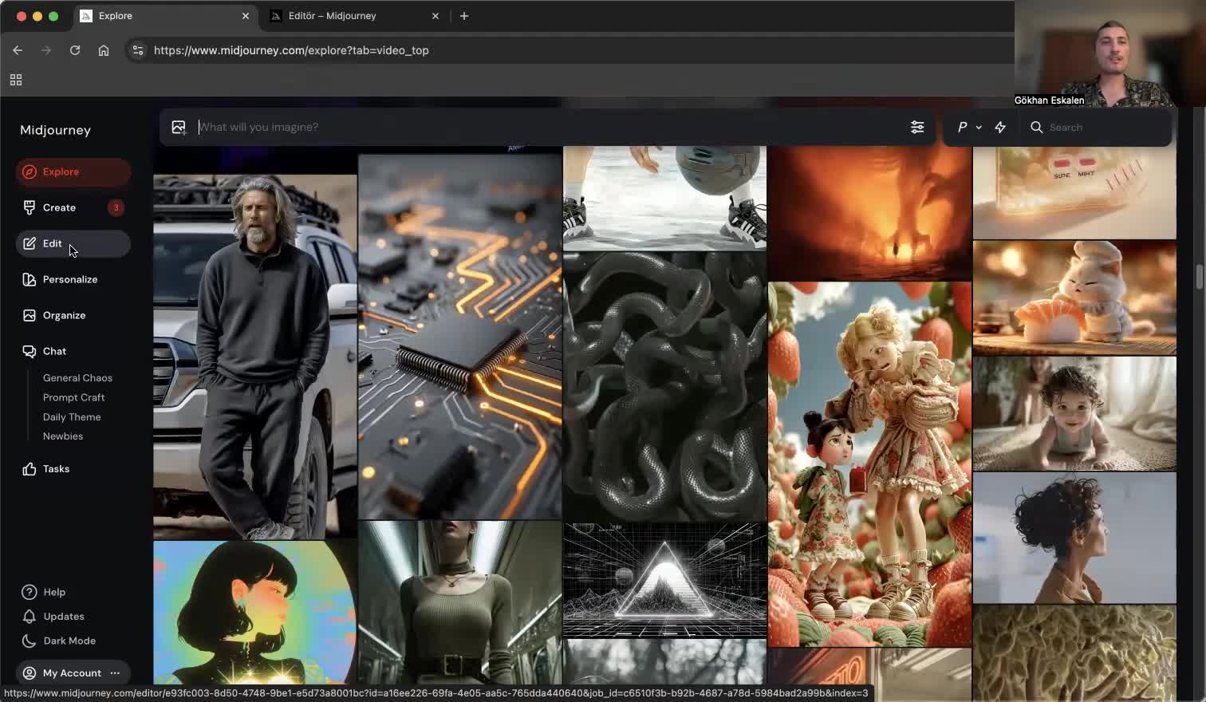Image resolution: width=1206 pixels, height=702 pixels.
Task: Click the Chat bubble icon
Action: [30, 351]
